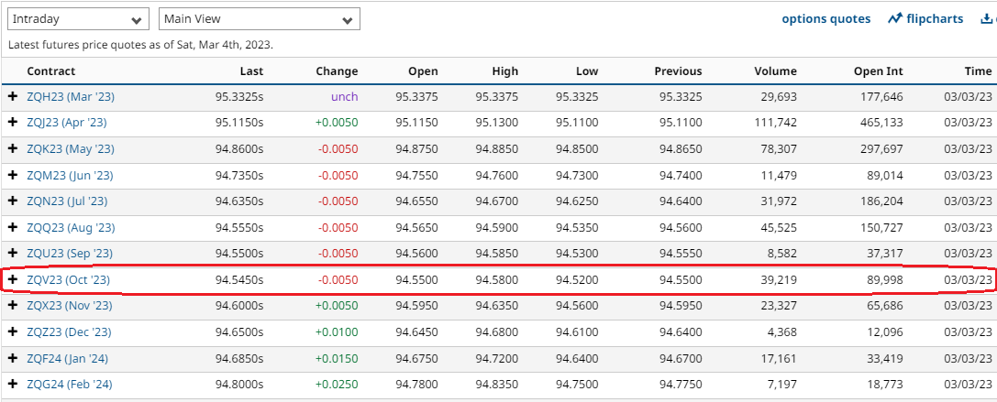Expand the ZQH23 (Mar '23) row plus icon
The image size is (997, 402).
tap(13, 96)
